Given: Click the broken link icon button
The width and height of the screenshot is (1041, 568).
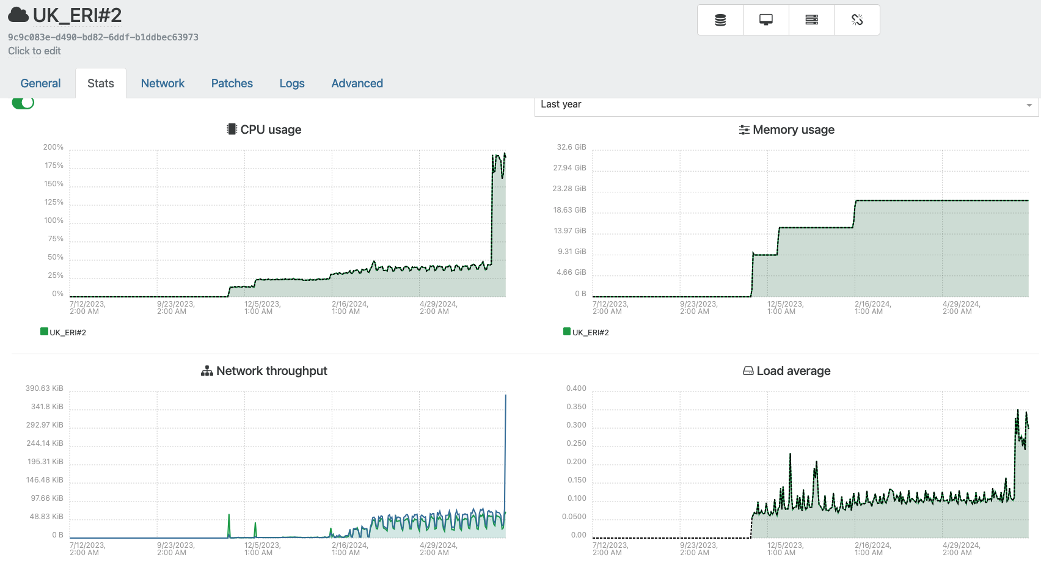Looking at the screenshot, I should [x=857, y=20].
